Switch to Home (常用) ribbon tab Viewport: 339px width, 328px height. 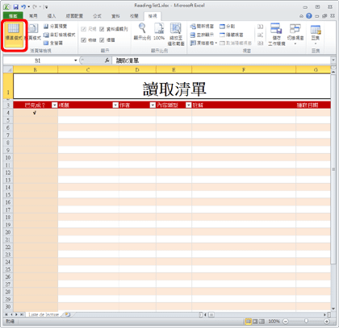coord(33,16)
